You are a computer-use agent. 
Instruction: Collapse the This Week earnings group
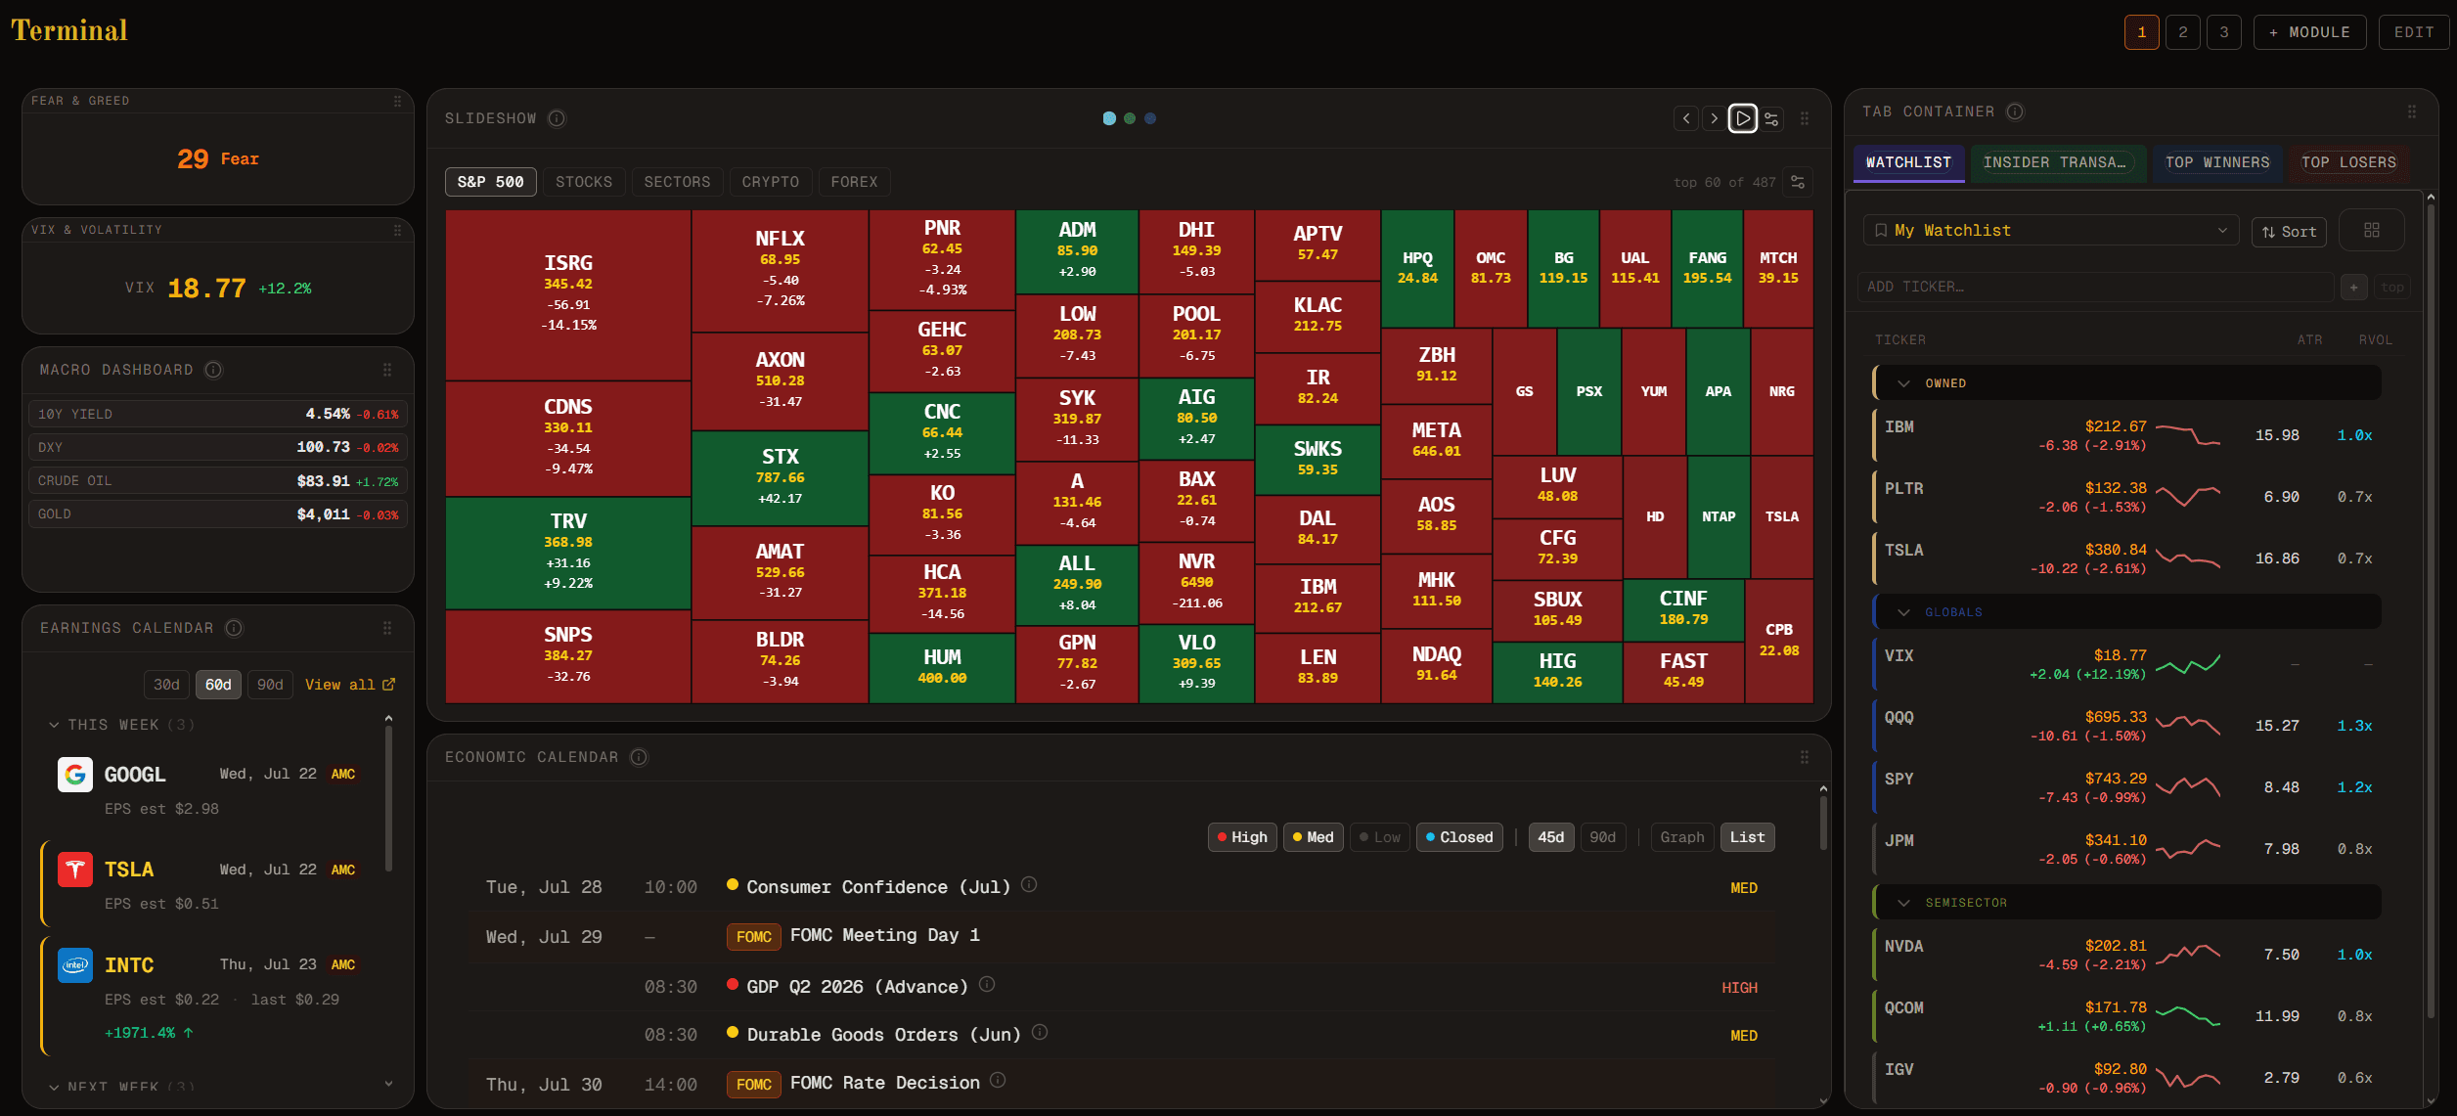coord(121,725)
